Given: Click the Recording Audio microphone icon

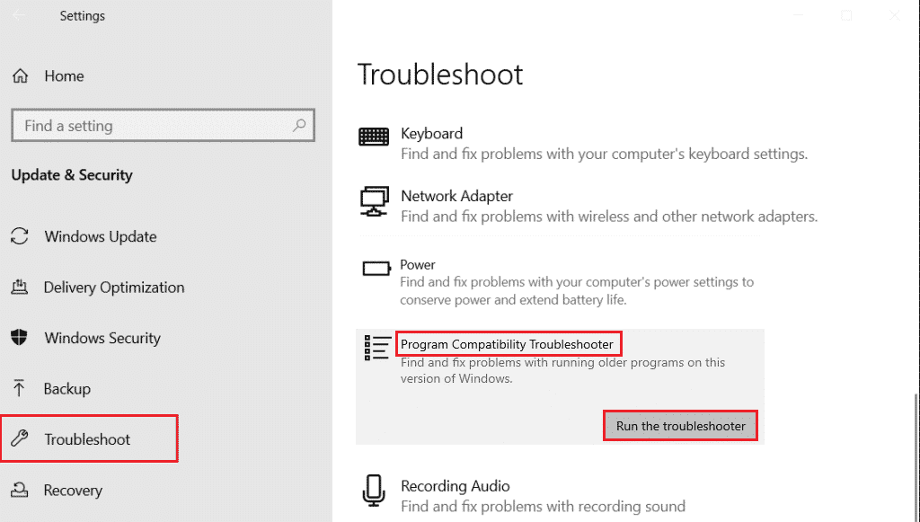Looking at the screenshot, I should point(374,489).
